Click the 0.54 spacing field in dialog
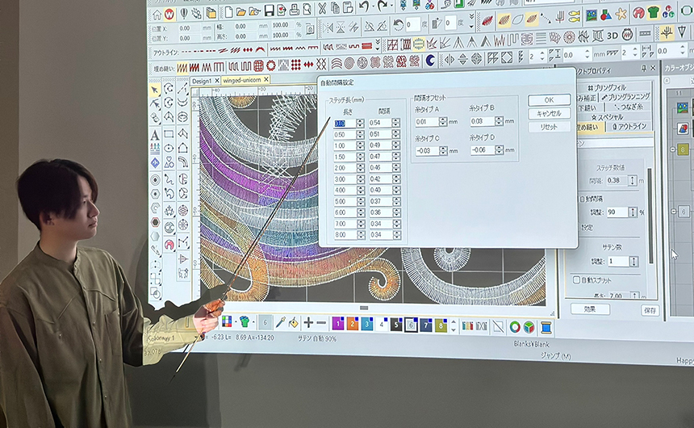The height and width of the screenshot is (428, 694). [380, 123]
